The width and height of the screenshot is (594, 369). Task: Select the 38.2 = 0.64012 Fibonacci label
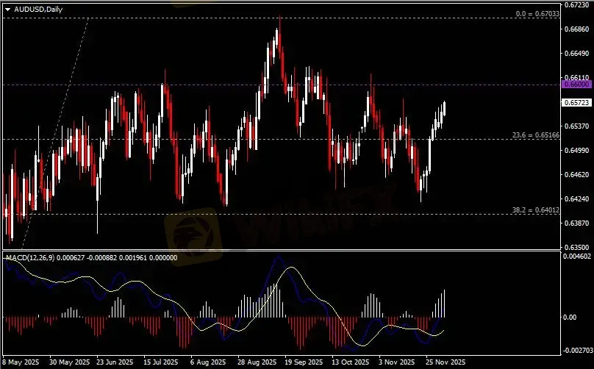click(x=536, y=210)
